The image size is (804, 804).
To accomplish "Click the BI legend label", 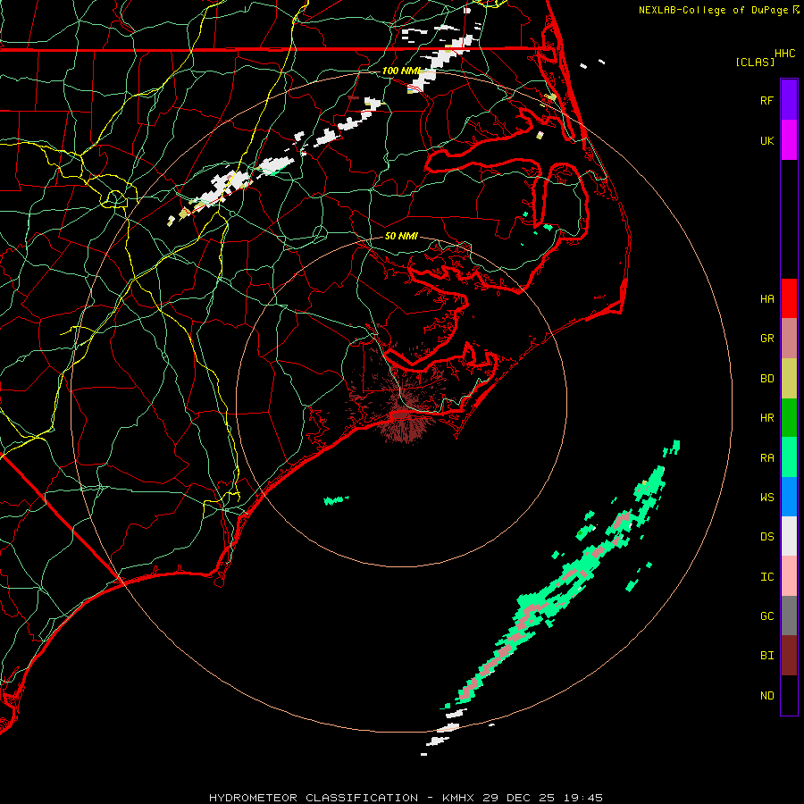I will pyautogui.click(x=766, y=656).
